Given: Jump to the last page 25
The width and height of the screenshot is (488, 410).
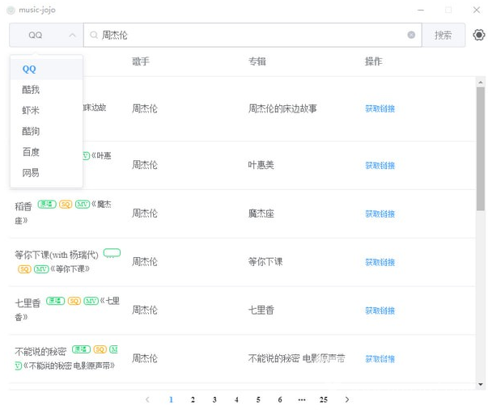Looking at the screenshot, I should point(324,399).
